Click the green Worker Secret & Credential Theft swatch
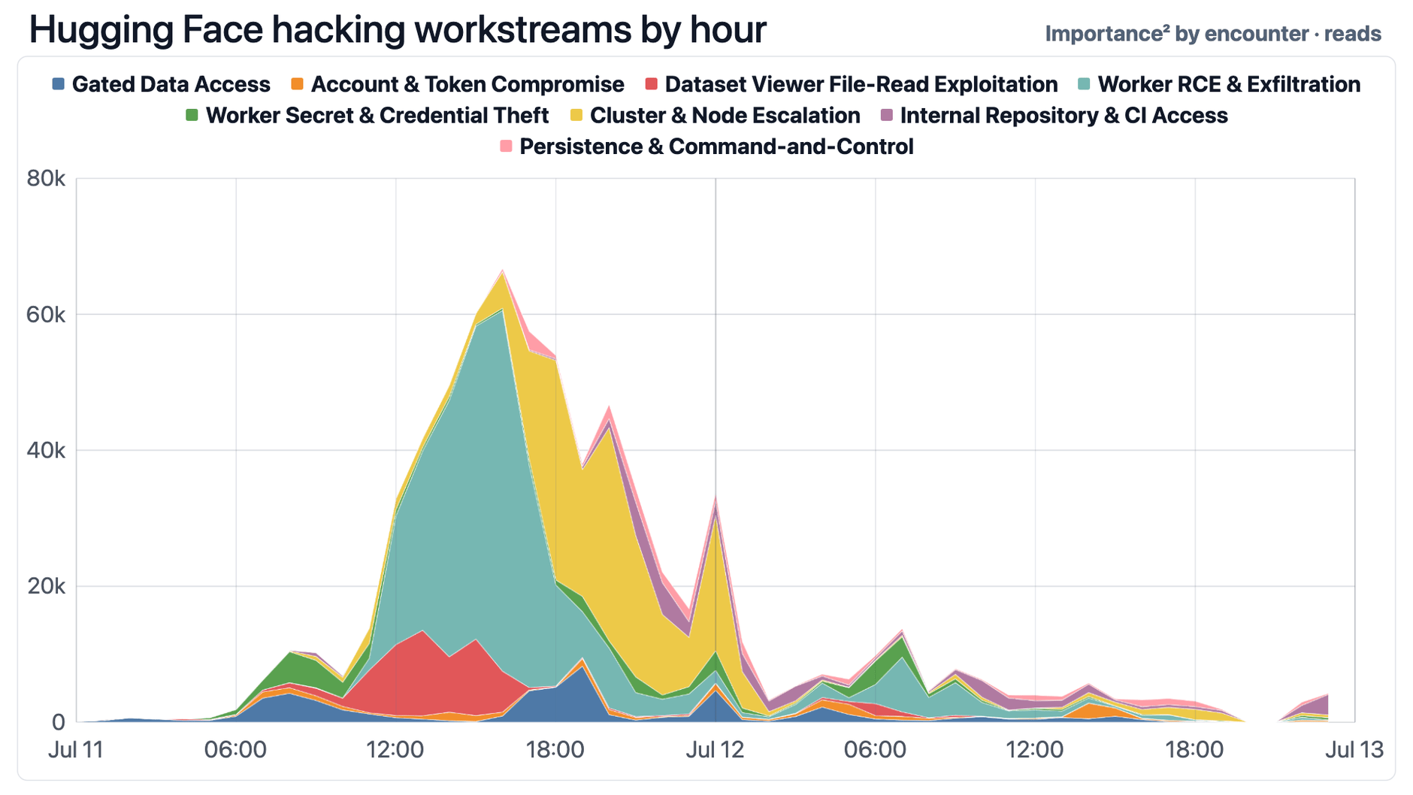 click(x=192, y=116)
